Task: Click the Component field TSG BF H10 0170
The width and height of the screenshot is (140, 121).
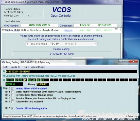Action: [95, 25]
